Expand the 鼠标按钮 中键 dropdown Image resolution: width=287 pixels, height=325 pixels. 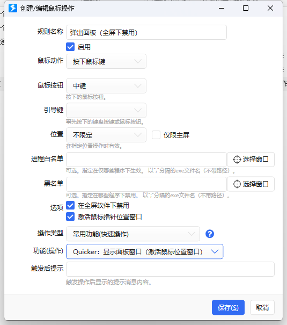pos(106,86)
